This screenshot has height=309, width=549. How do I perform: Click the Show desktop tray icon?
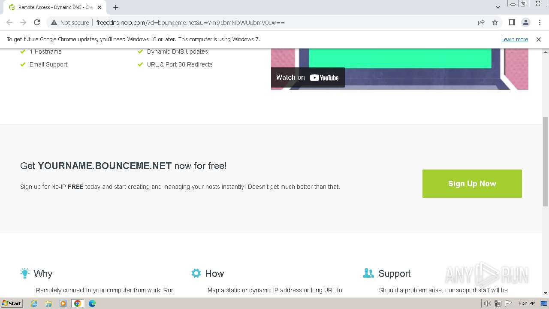tap(544, 303)
